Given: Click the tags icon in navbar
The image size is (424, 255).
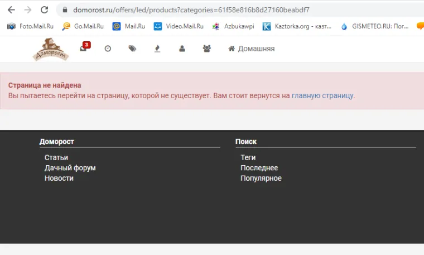Looking at the screenshot, I should tap(132, 49).
